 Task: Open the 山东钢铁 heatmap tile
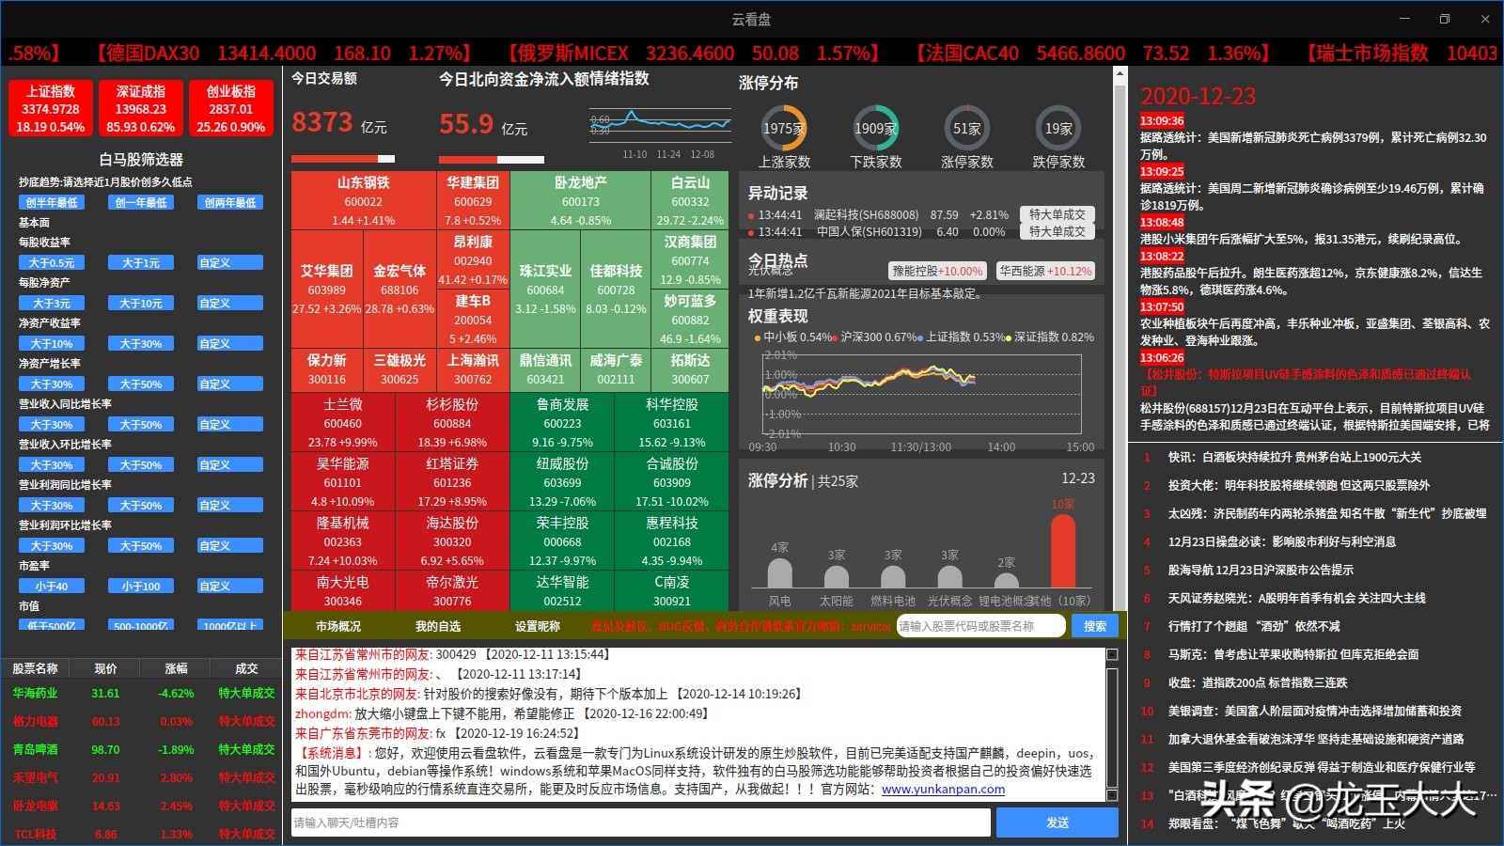click(x=364, y=197)
